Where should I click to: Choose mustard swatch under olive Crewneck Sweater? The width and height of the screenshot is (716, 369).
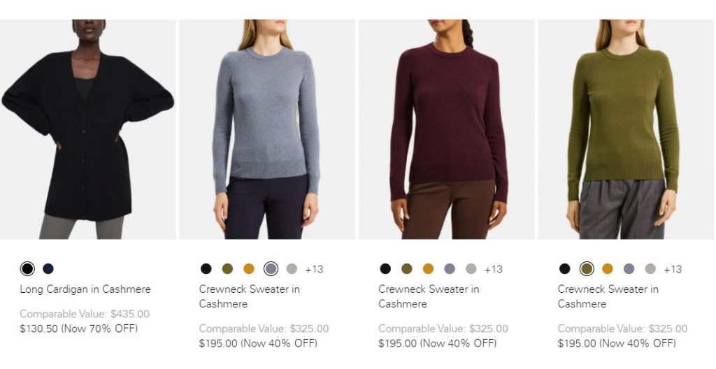point(608,268)
